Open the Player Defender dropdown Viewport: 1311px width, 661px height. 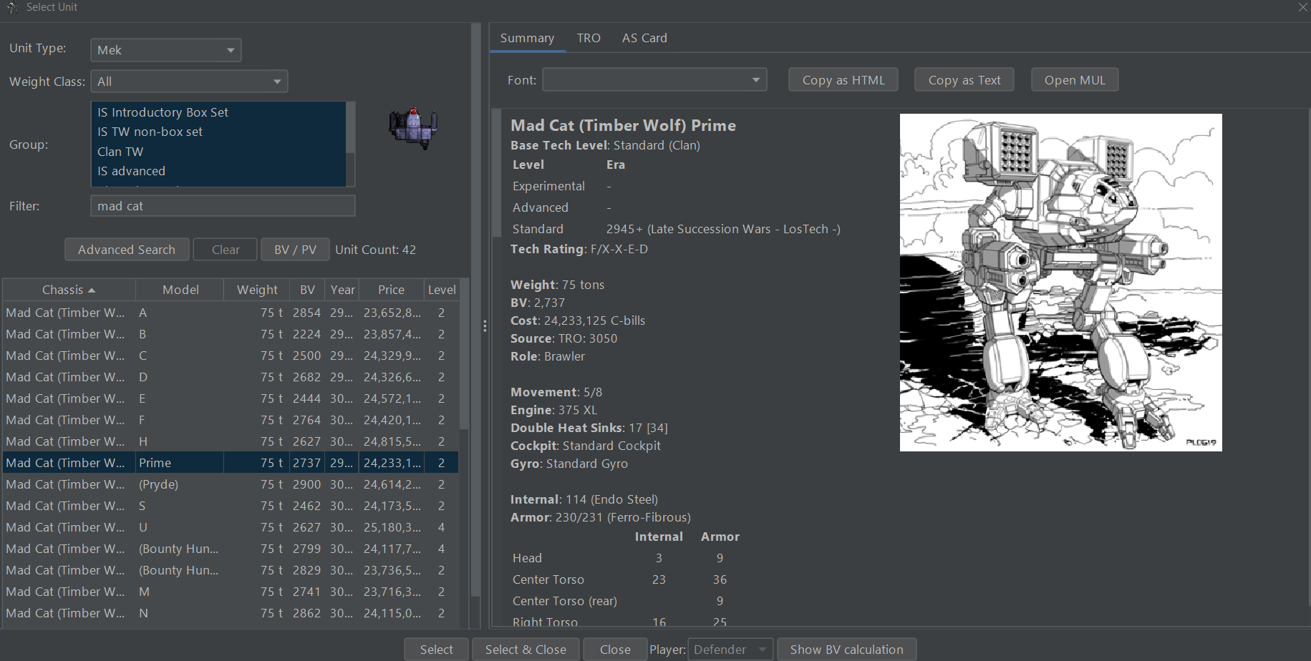coord(730,650)
